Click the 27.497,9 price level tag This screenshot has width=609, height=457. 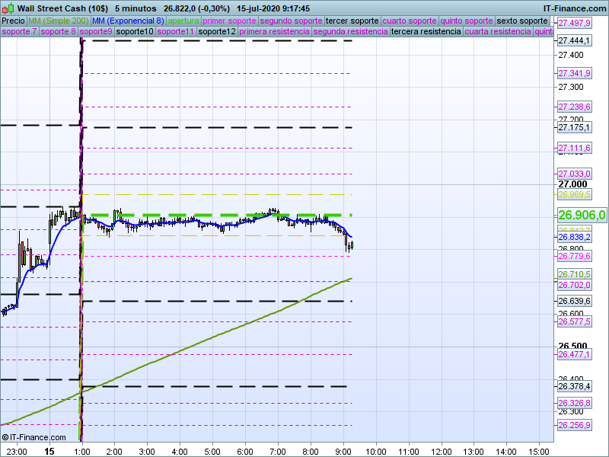pyautogui.click(x=574, y=23)
